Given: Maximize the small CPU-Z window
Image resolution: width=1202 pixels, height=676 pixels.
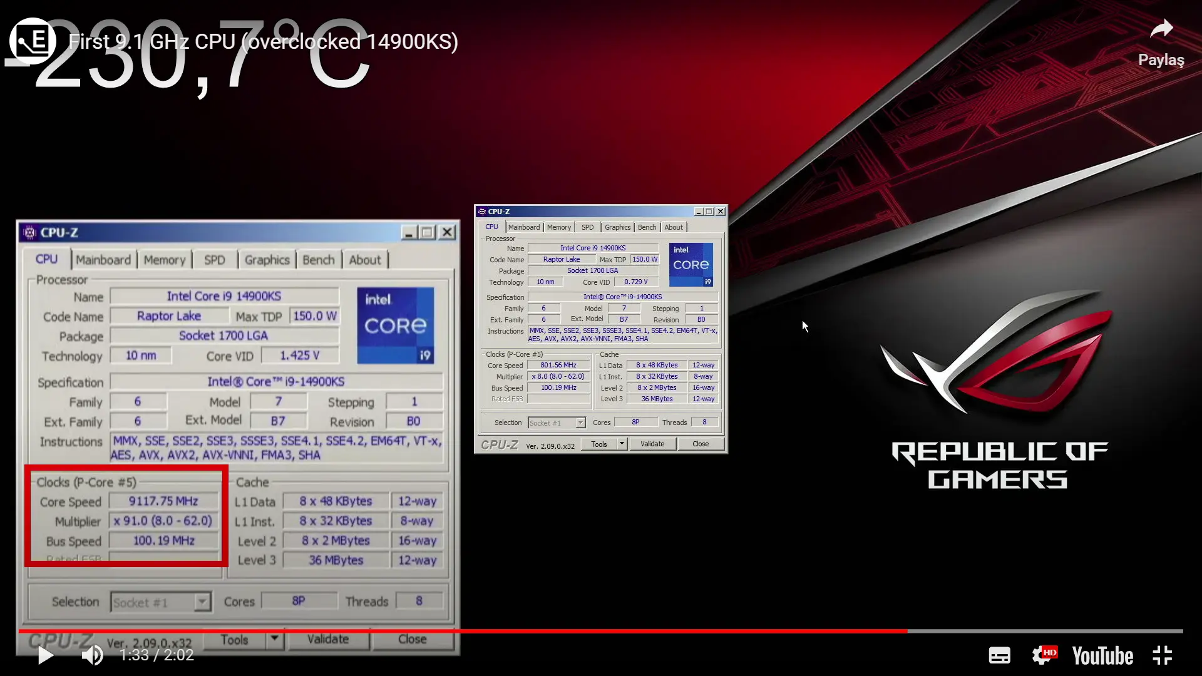Looking at the screenshot, I should [x=709, y=212].
